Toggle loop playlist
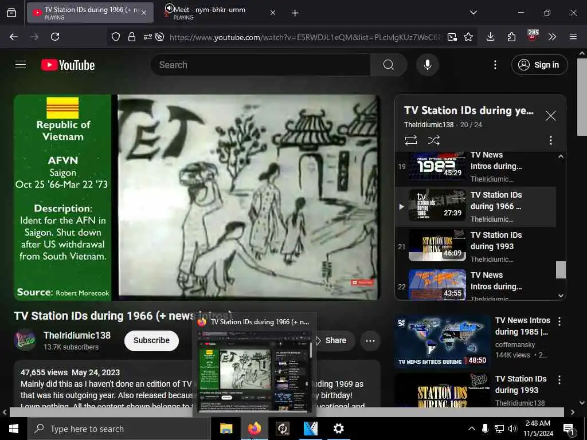This screenshot has width=587, height=440. pyautogui.click(x=410, y=140)
